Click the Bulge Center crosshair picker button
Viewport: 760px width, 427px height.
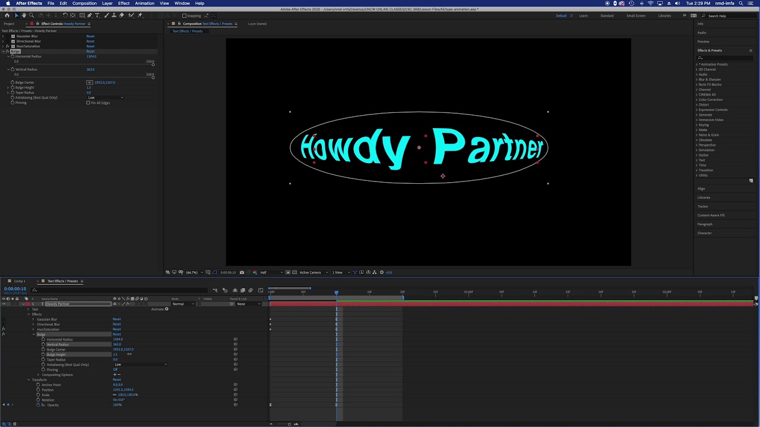pyautogui.click(x=90, y=82)
